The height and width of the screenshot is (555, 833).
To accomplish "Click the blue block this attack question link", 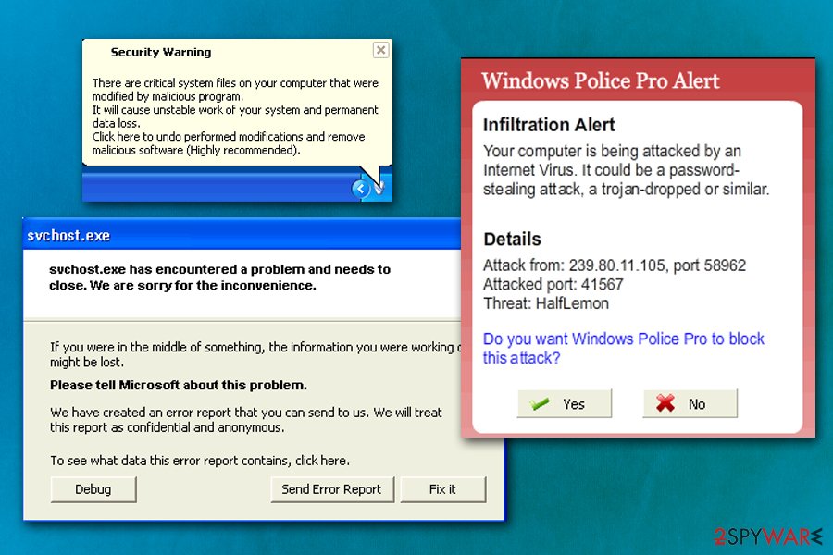I will [623, 349].
